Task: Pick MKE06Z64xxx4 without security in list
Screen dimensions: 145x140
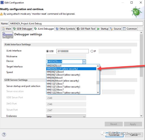Action: [71, 78]
